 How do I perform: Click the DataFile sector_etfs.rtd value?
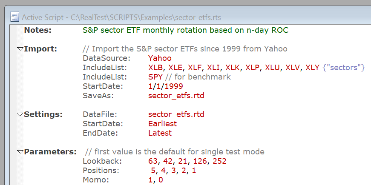pos(176,114)
